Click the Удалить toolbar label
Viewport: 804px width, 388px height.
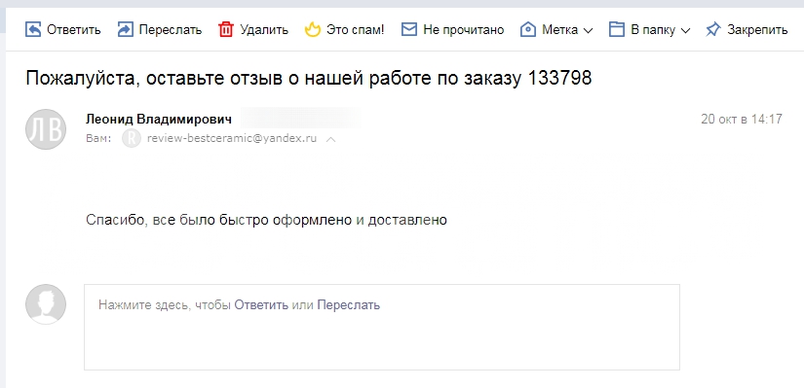tap(264, 30)
